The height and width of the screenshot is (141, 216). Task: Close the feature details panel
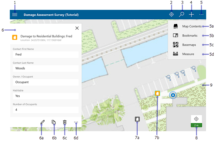77,28
